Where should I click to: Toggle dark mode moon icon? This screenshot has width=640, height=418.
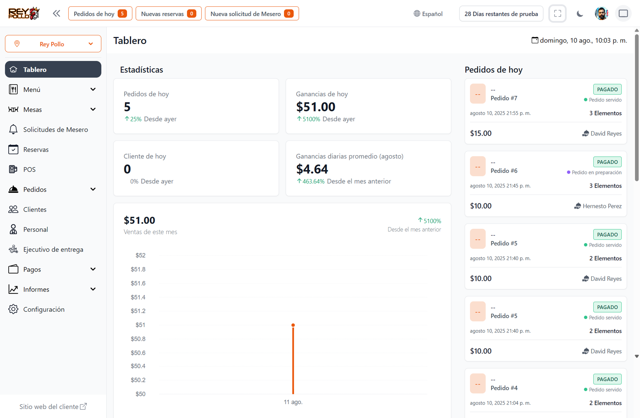pyautogui.click(x=580, y=13)
